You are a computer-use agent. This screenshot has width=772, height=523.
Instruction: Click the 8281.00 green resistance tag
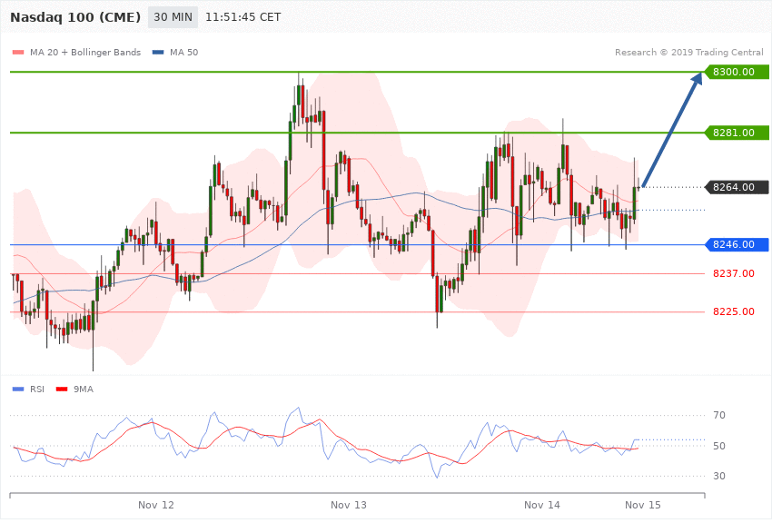point(737,133)
